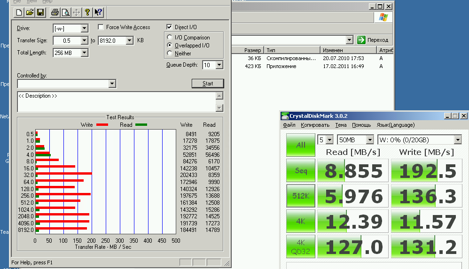Viewport: 469px width, 269px height.
Task: Click inside the Description text field
Action: (x=115, y=102)
